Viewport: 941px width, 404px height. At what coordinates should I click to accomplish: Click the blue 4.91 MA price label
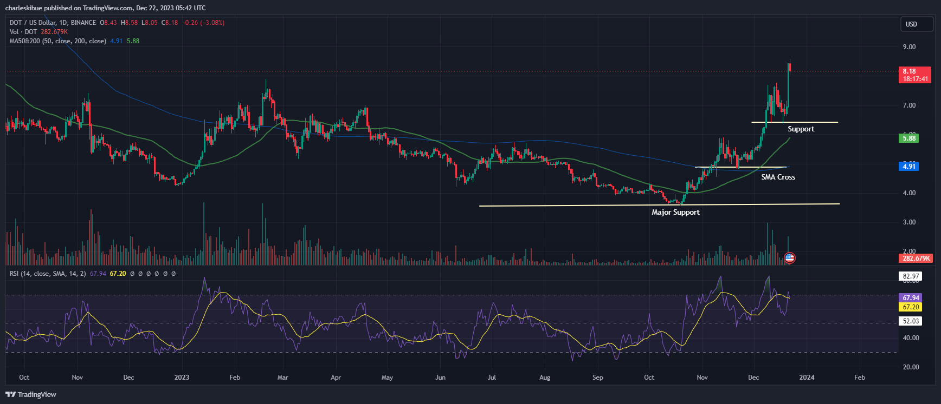(x=909, y=166)
